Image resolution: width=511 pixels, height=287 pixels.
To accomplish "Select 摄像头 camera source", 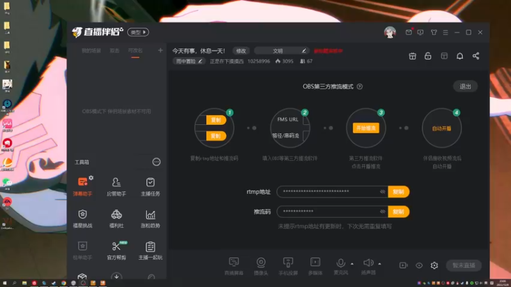I will (261, 266).
